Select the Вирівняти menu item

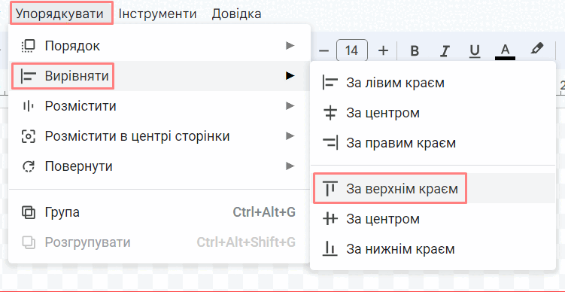pyautogui.click(x=159, y=76)
